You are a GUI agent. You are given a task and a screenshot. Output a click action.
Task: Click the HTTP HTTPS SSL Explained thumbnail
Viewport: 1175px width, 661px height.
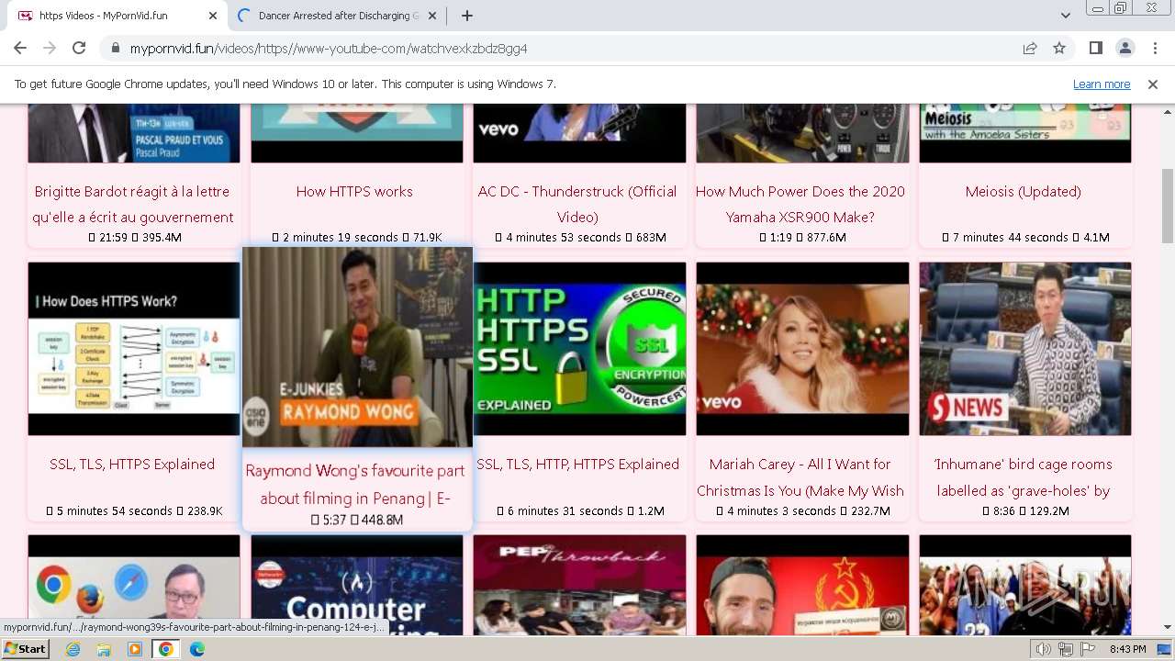[579, 349]
